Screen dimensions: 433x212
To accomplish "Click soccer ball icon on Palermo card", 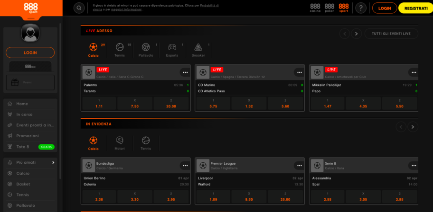I will (x=89, y=72).
